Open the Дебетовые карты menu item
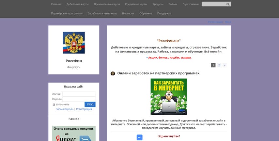This screenshot has width=279, height=141. [77, 4]
